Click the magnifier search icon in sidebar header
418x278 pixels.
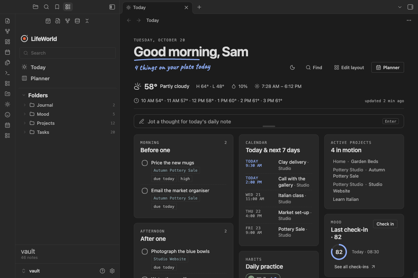[x=46, y=7]
